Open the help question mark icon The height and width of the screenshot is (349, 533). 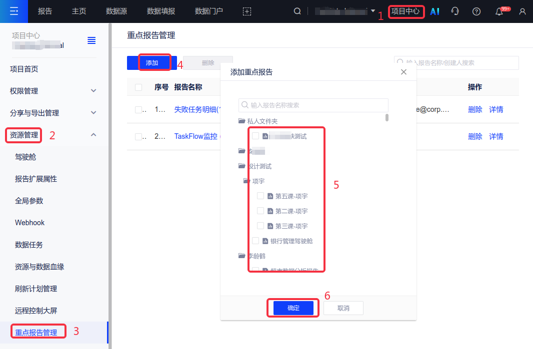476,11
